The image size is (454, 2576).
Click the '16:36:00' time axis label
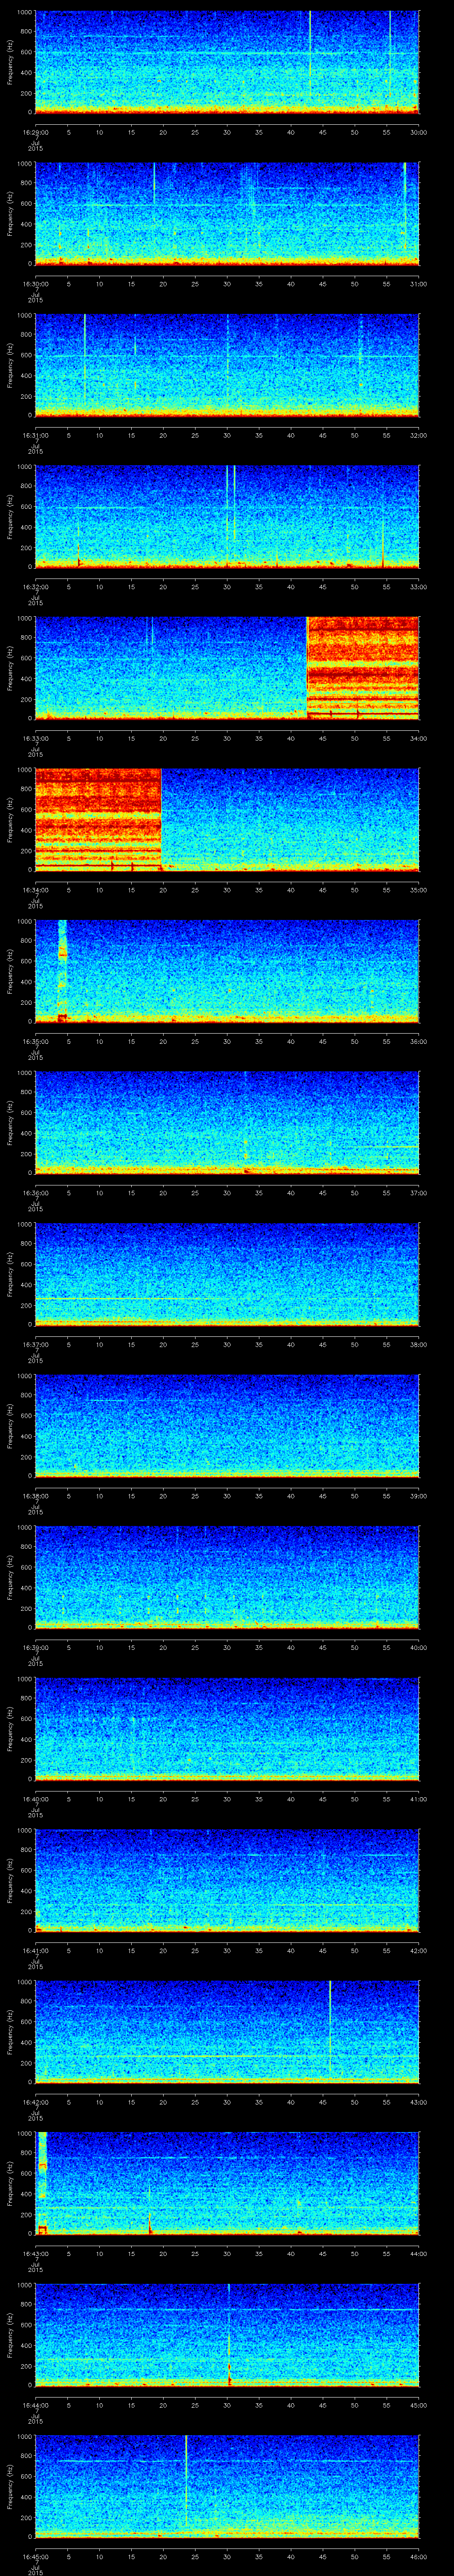click(35, 1193)
